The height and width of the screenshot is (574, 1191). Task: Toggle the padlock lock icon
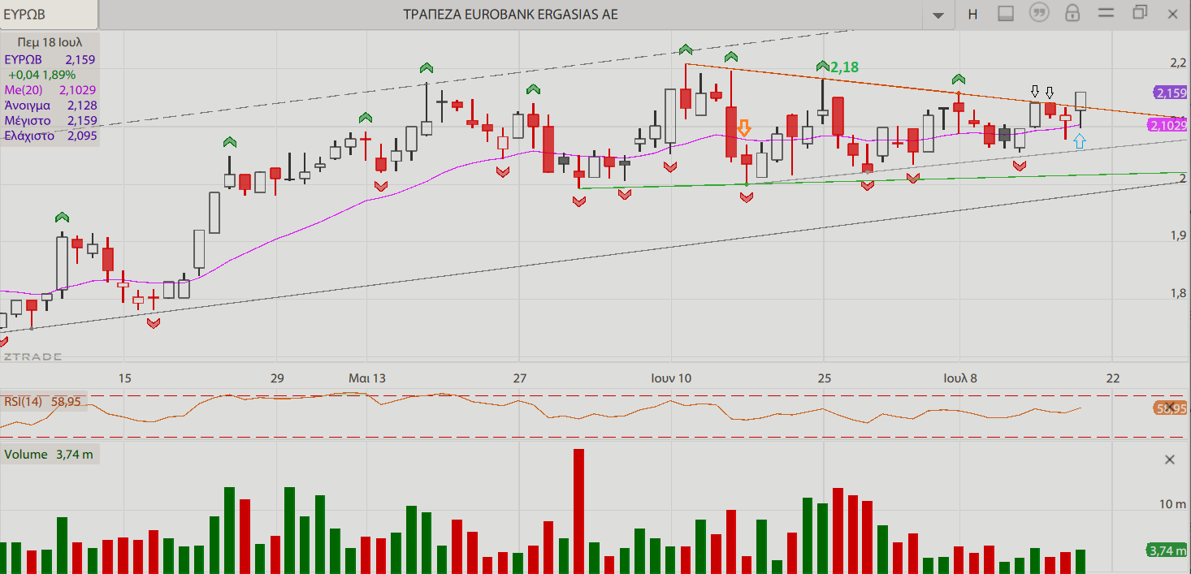1072,13
